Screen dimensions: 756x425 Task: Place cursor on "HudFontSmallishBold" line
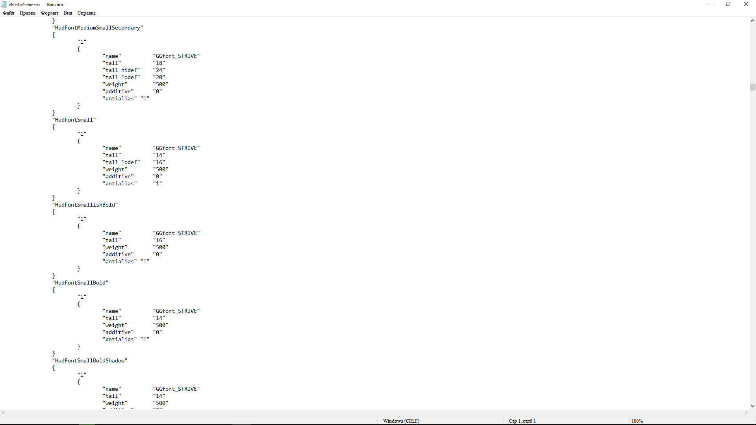(85, 205)
